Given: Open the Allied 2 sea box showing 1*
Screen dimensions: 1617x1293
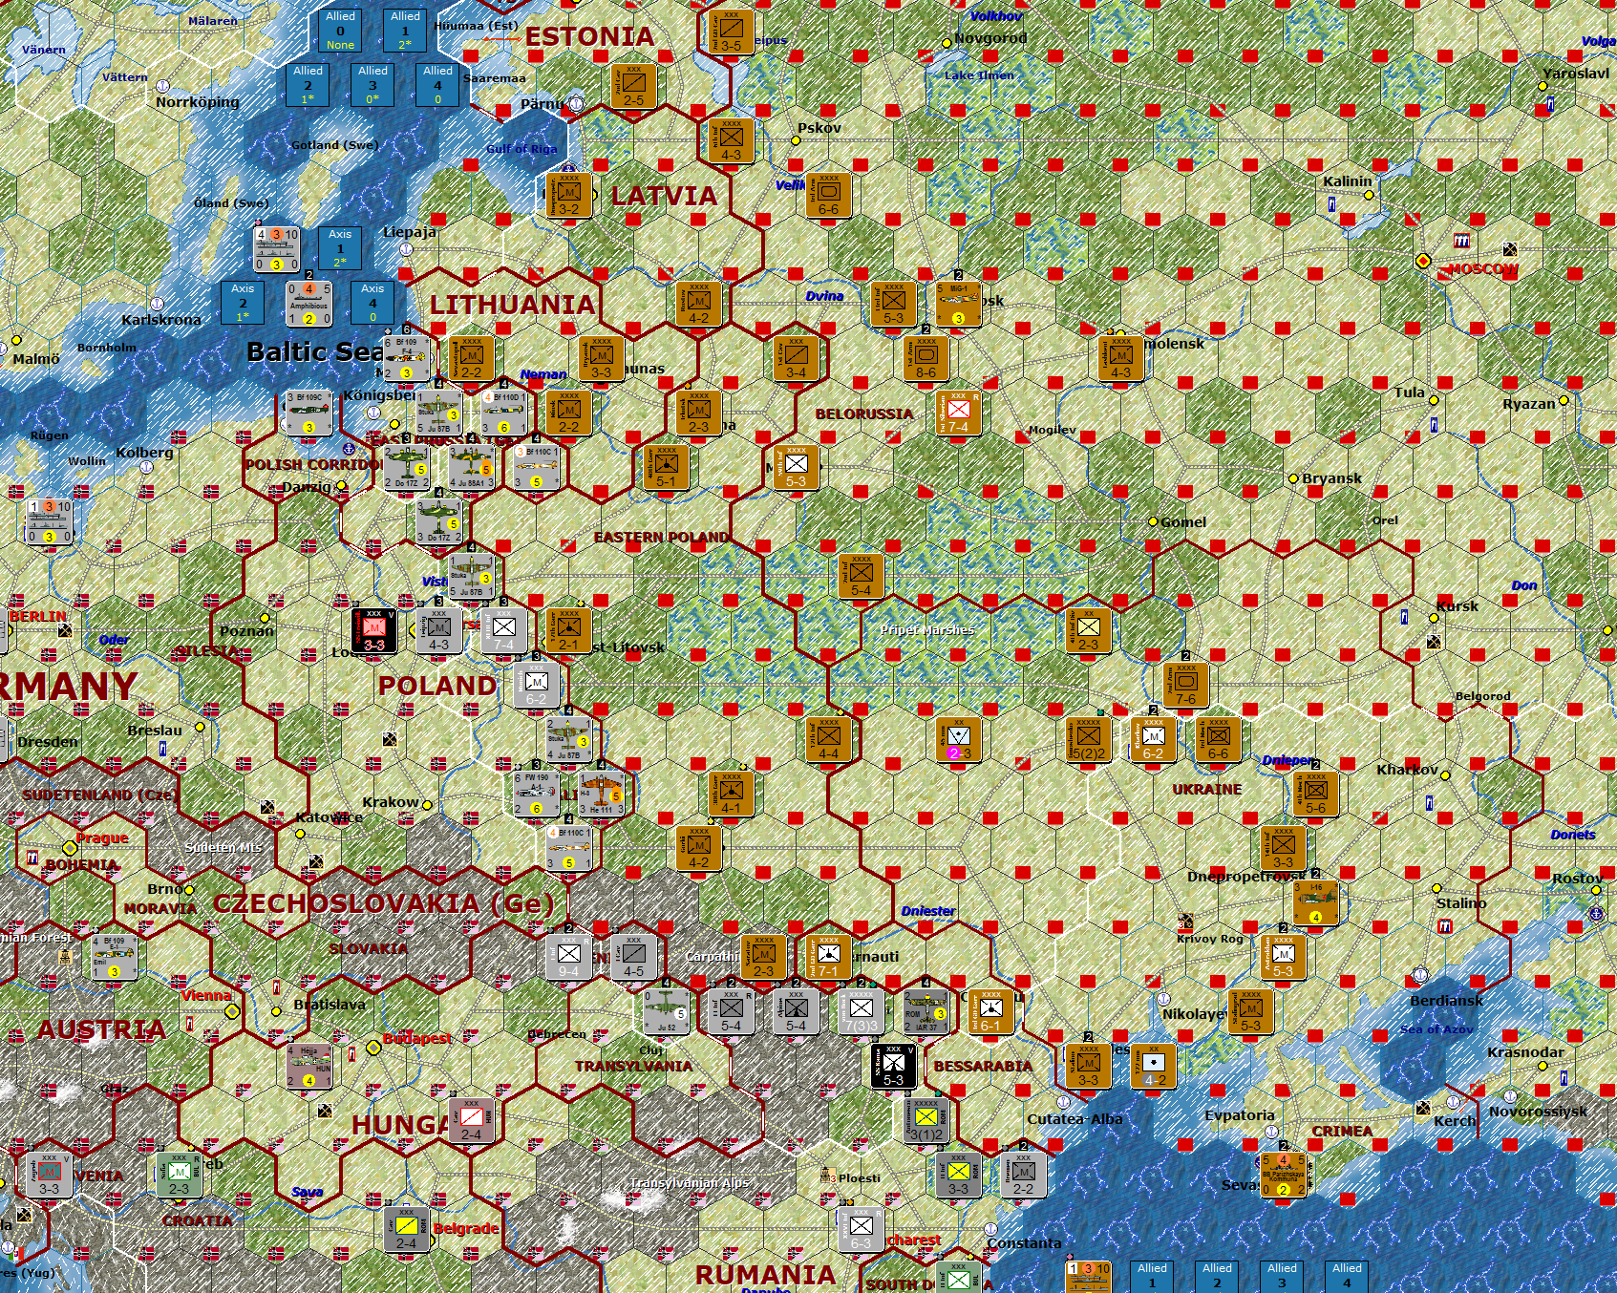Looking at the screenshot, I should tap(308, 85).
